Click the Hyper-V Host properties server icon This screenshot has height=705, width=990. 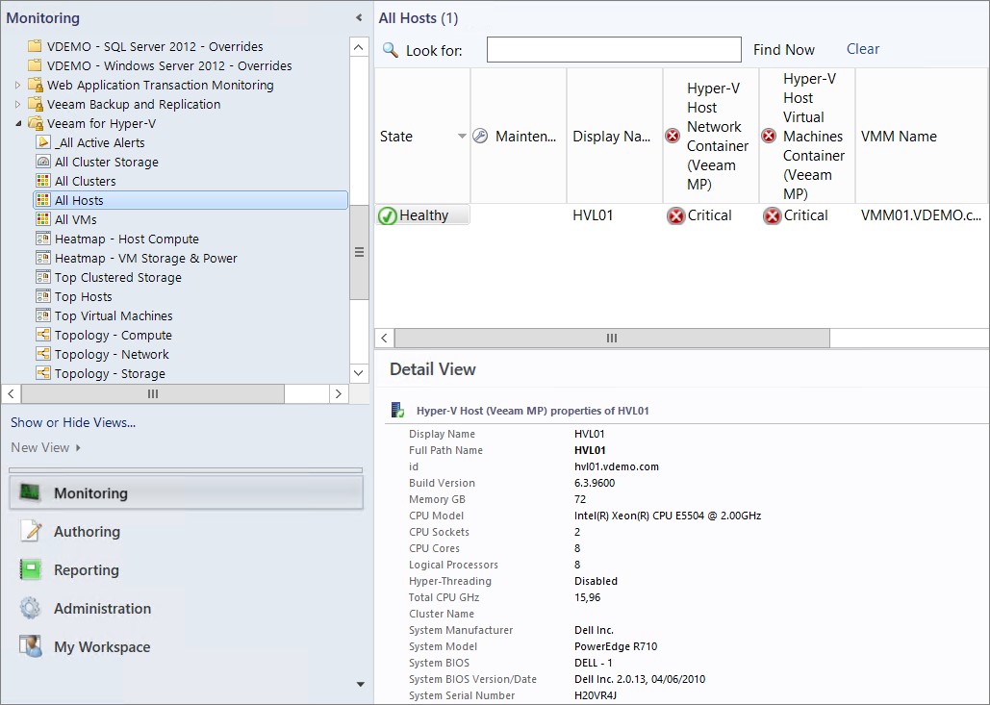(x=397, y=411)
